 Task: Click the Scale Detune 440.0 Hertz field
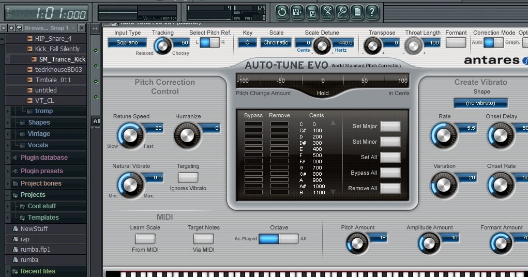343,43
